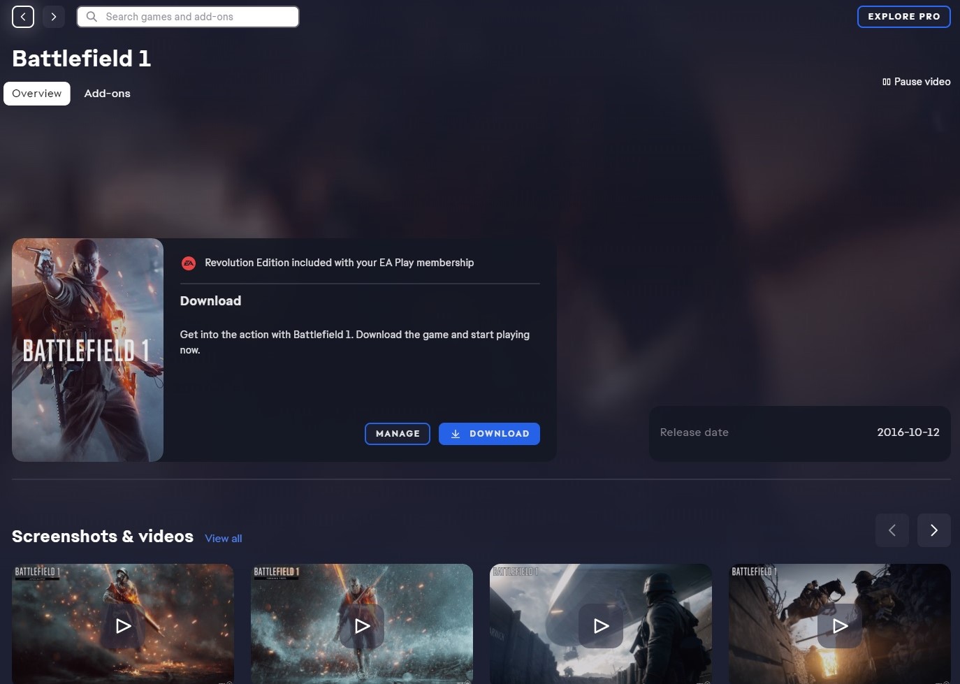Click the Download heading in the game card

tap(210, 301)
